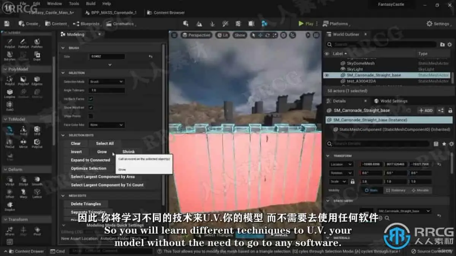This screenshot has width=456, height=256.
Task: Toggle Show Points checkbox
Action: pyautogui.click(x=91, y=116)
